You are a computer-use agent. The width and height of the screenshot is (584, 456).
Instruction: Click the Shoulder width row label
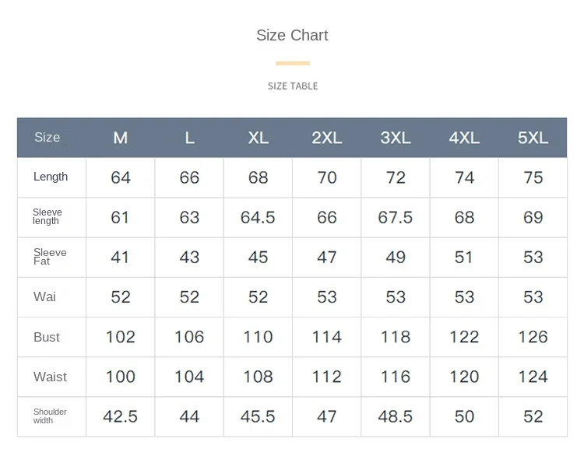(x=50, y=416)
